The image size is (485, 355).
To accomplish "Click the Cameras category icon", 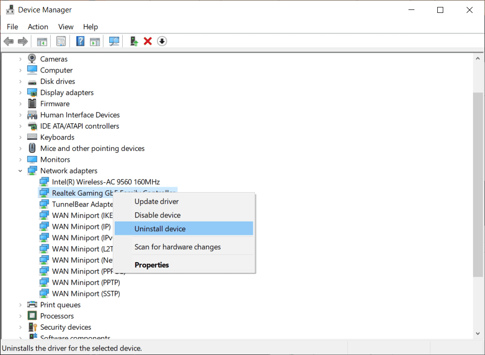I will [x=32, y=59].
